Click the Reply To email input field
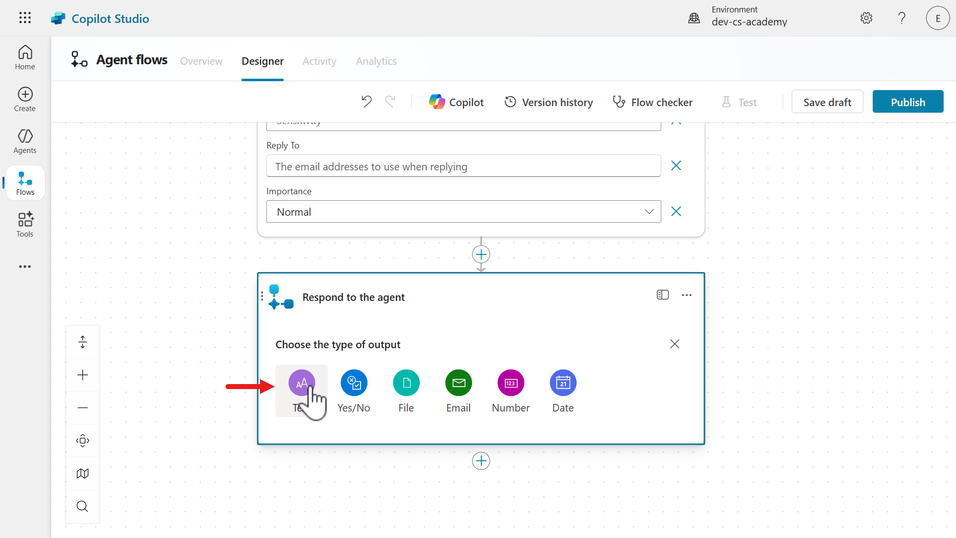 tap(463, 166)
